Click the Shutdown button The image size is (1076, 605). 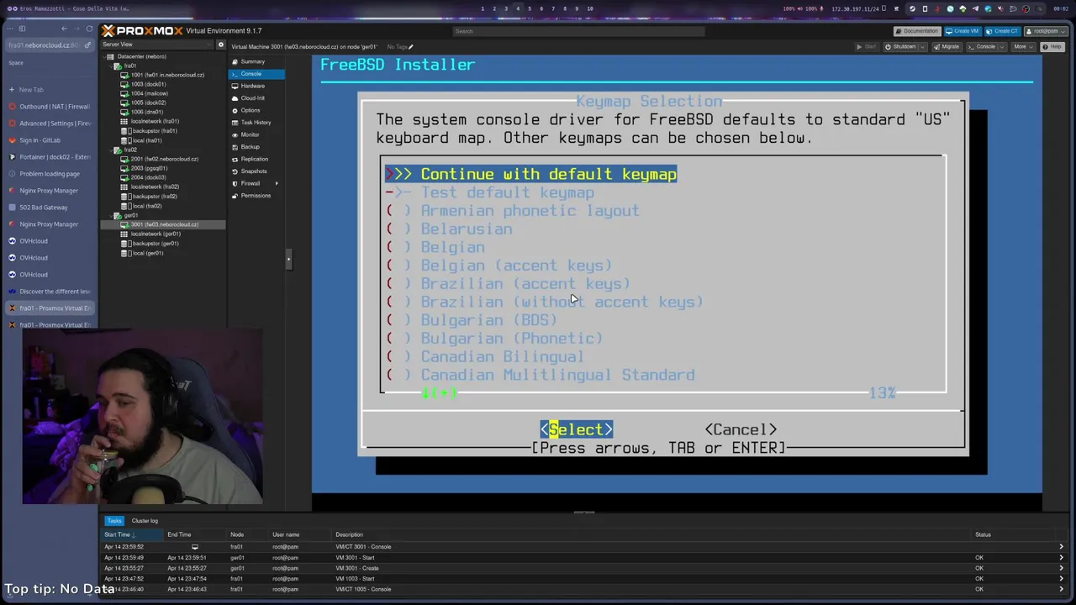[901, 47]
